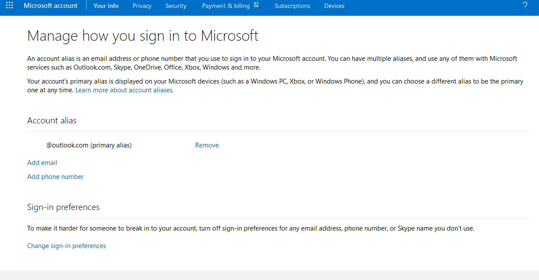The width and height of the screenshot is (539, 280).
Task: Click the help question mark icon
Action: [525, 6]
